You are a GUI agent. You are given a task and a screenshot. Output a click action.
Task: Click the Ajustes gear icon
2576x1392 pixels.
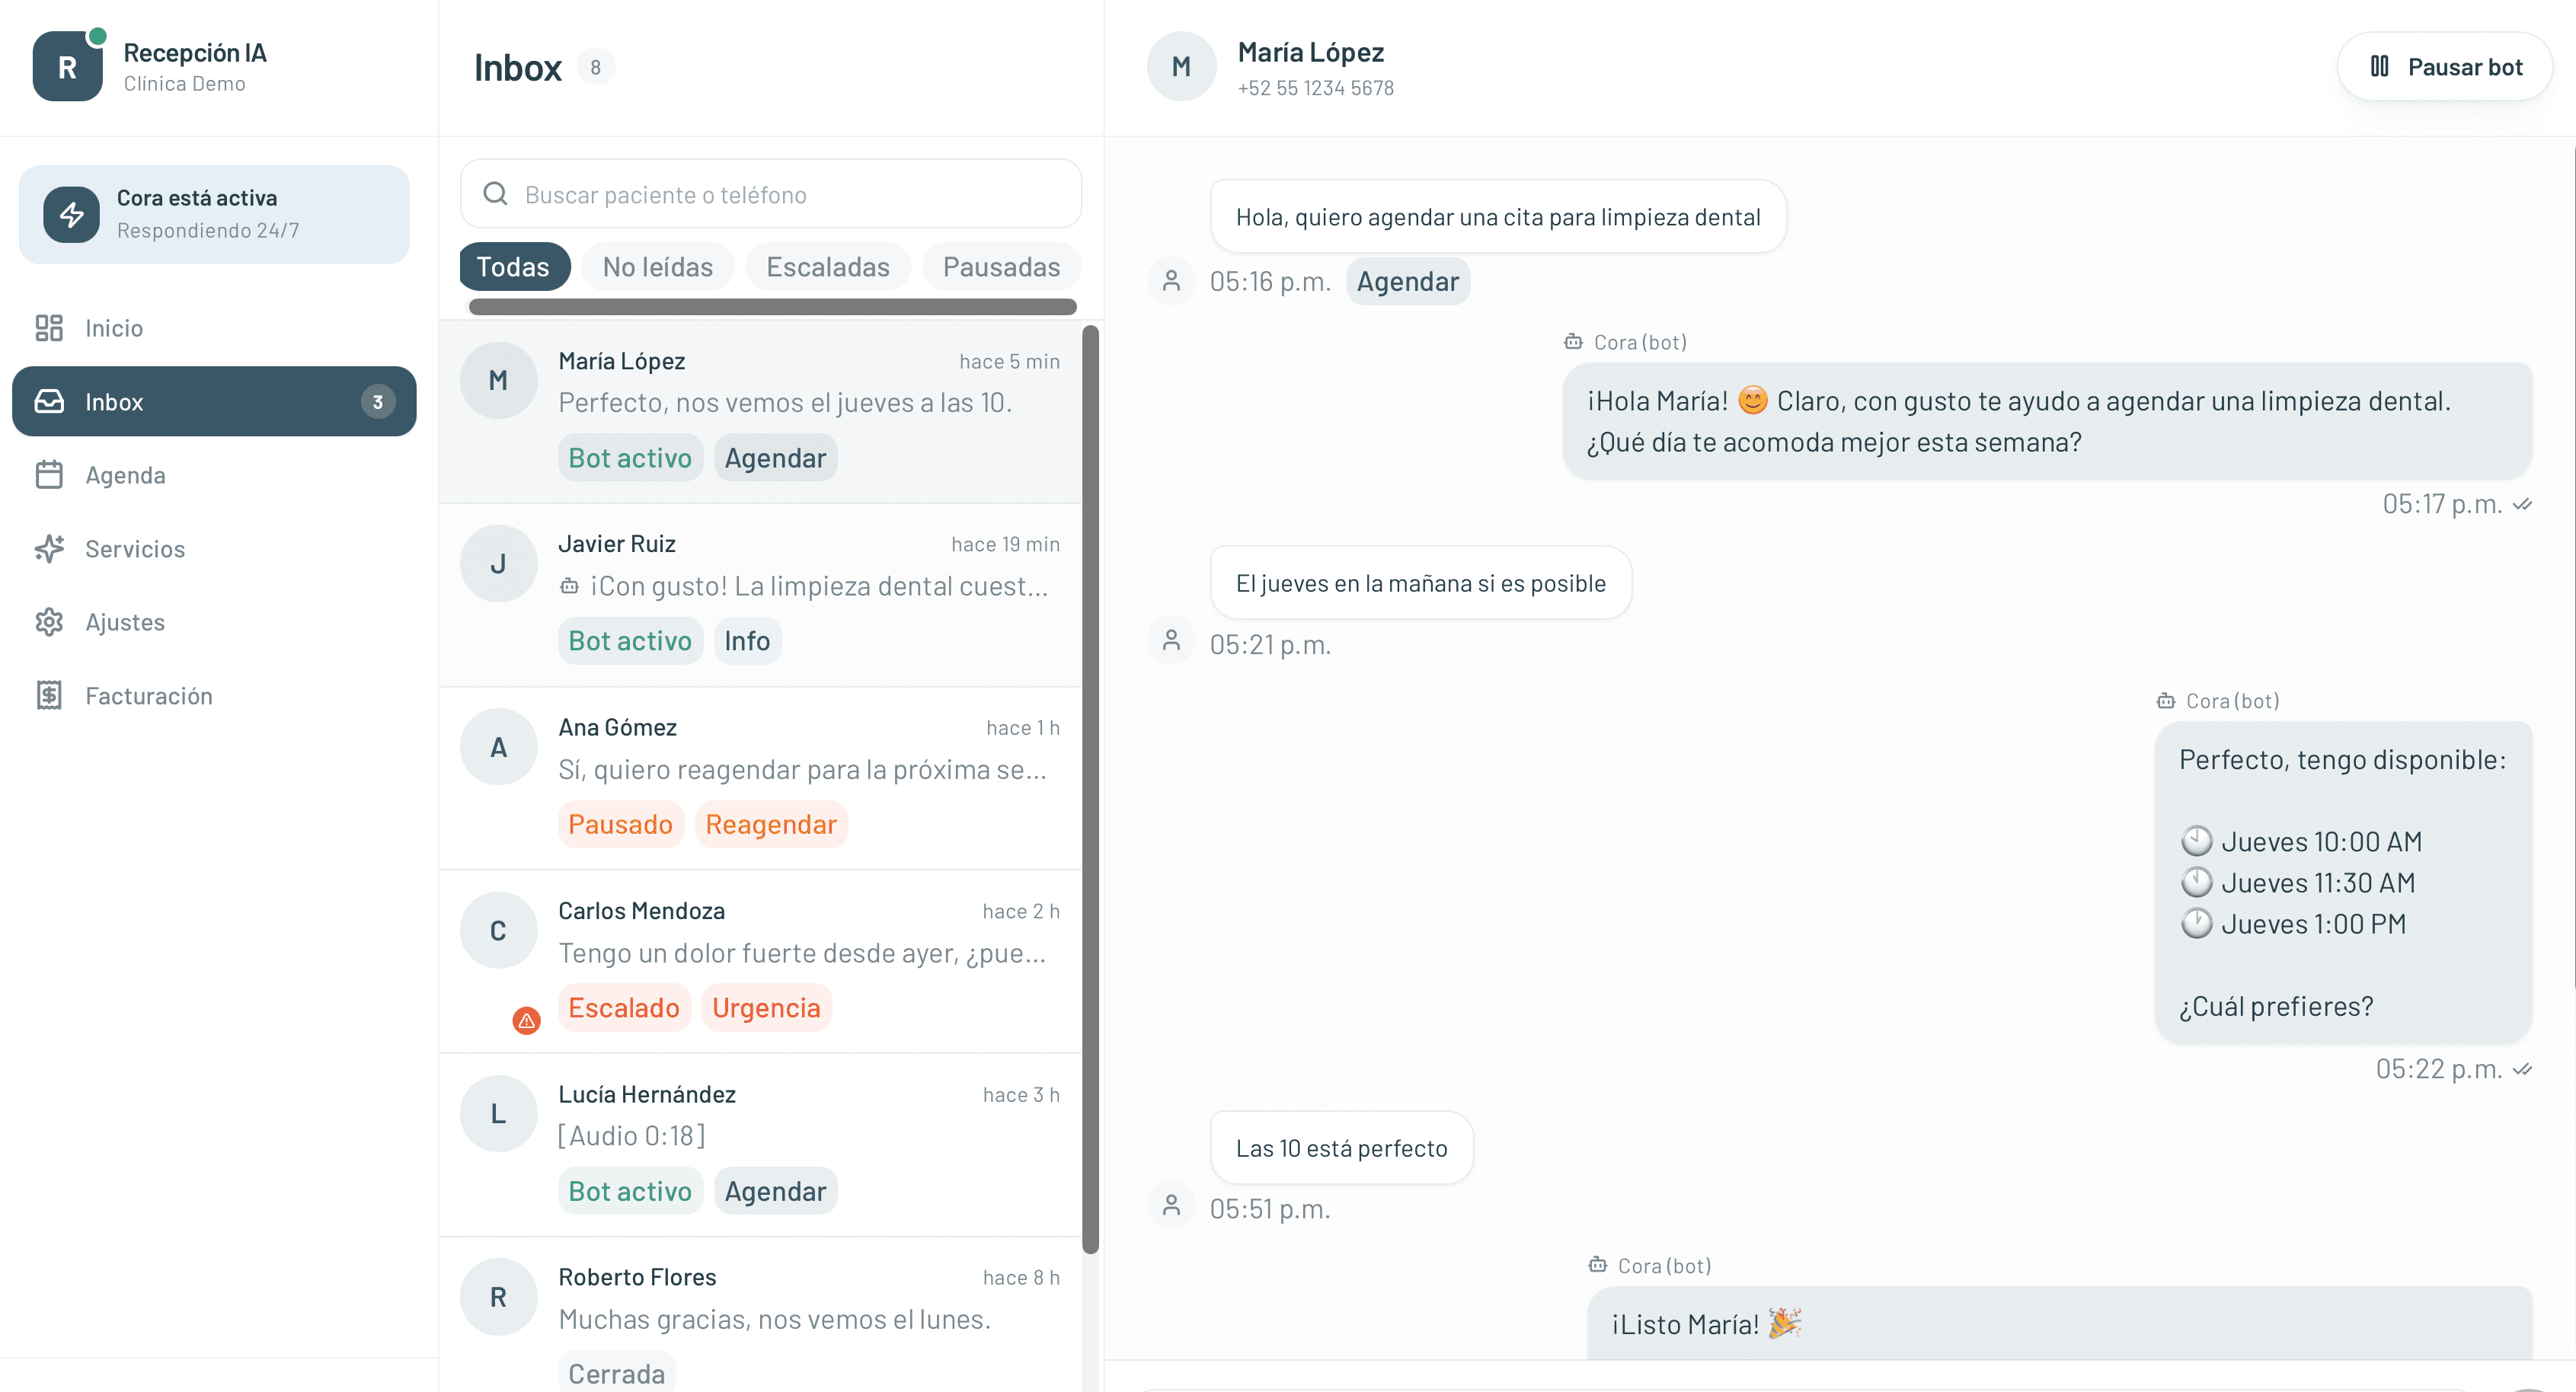[x=49, y=622]
